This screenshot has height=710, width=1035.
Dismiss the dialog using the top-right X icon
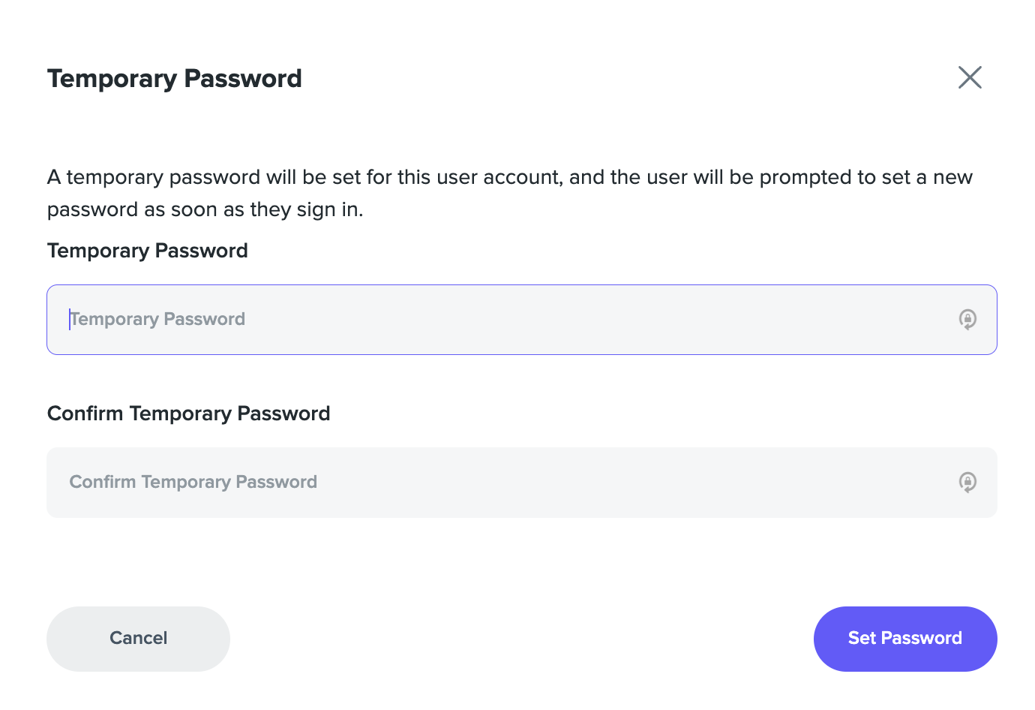pyautogui.click(x=970, y=77)
